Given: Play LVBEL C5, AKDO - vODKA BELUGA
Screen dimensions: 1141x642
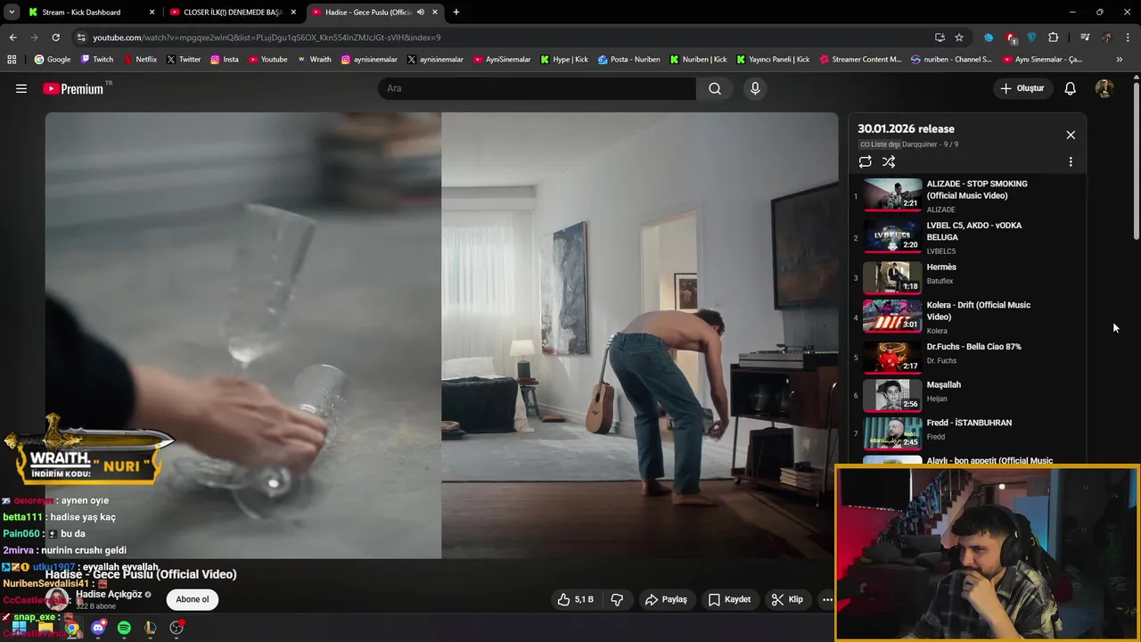Looking at the screenshot, I should pyautogui.click(x=965, y=237).
